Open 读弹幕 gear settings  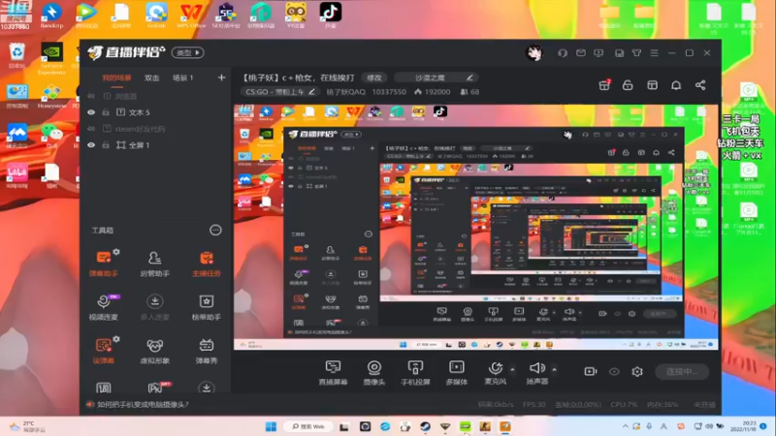pyautogui.click(x=116, y=339)
